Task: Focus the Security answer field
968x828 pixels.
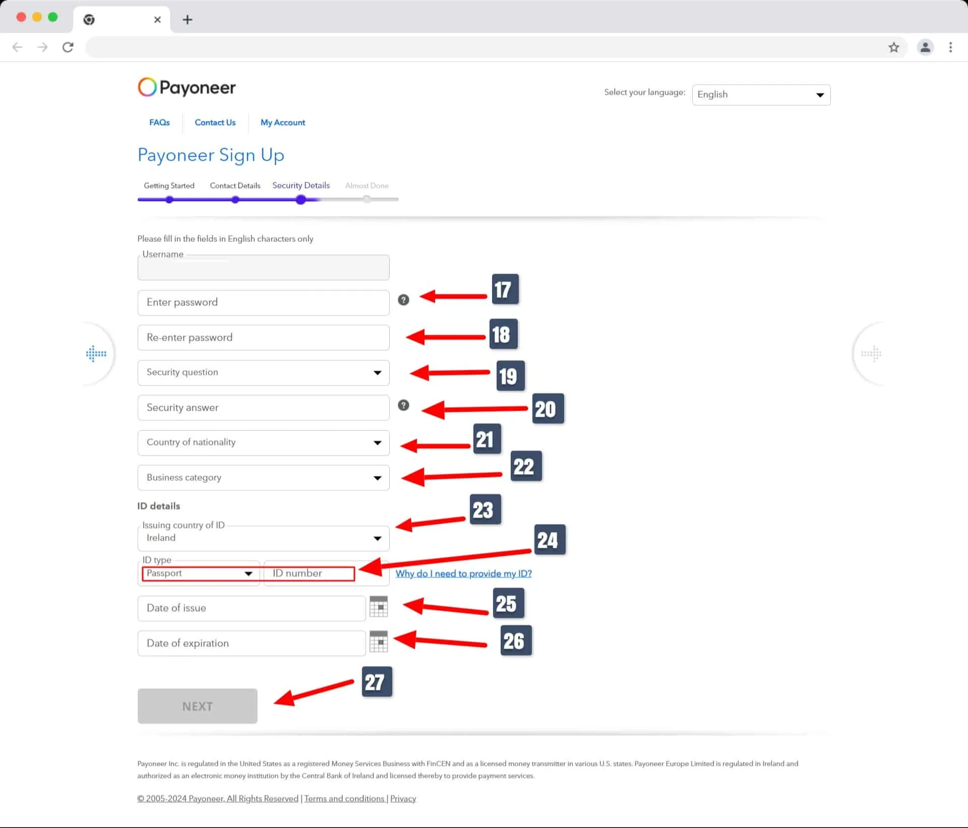Action: point(263,408)
